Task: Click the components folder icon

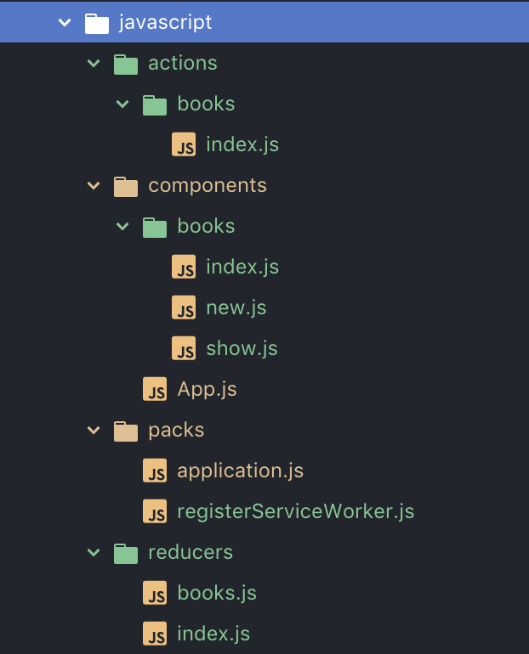Action: 126,186
